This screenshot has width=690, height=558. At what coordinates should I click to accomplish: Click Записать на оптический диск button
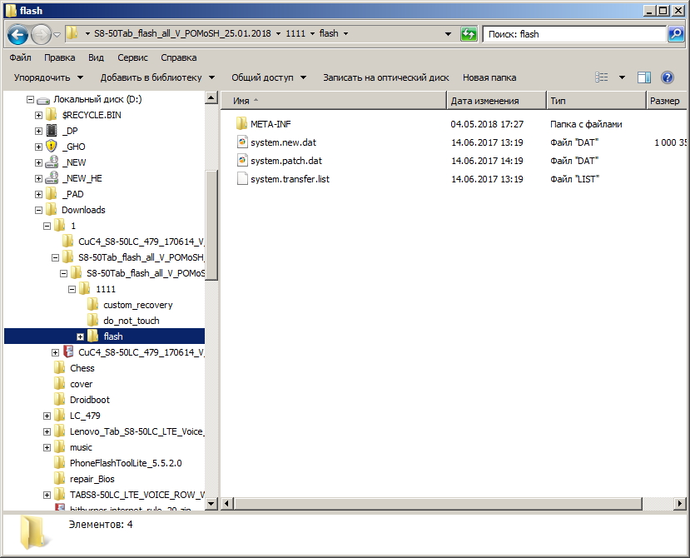point(385,77)
